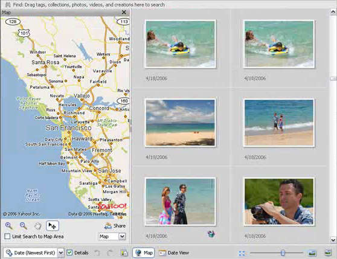Image resolution: width=337 pixels, height=259 pixels.
Task: Click Mountain View on the map
Action: pos(77,171)
